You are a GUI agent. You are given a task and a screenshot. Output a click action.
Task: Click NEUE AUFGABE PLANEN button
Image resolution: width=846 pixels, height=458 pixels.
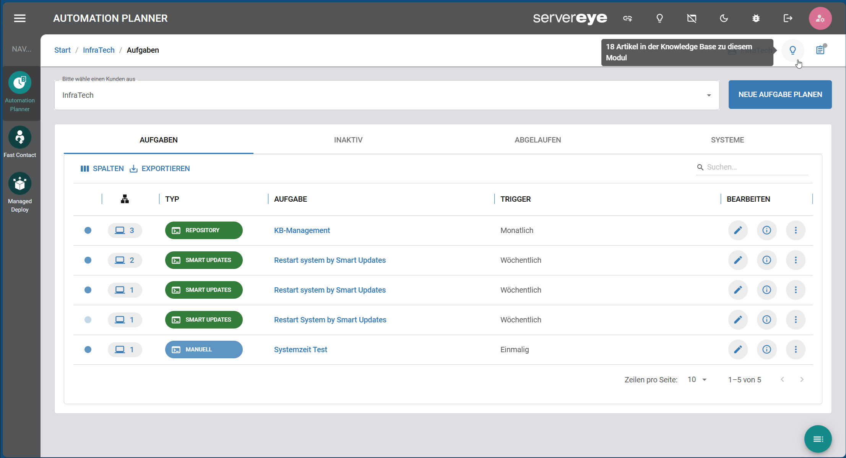tap(780, 94)
